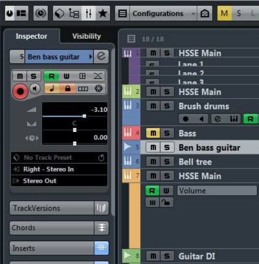This screenshot has height=264, width=259.
Task: Click the open padlock lock icon on Volume lane
Action: 166,202
